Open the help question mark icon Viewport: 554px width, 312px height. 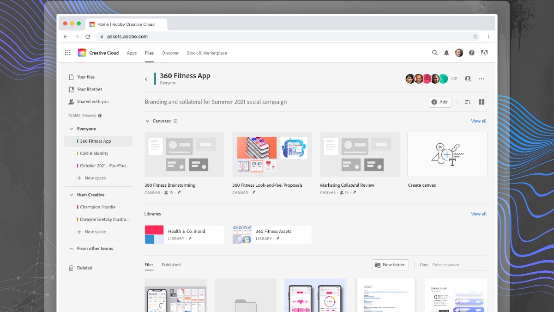(471, 53)
